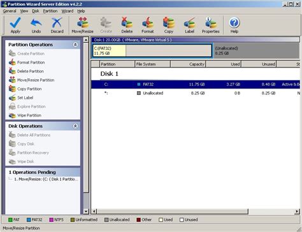
Task: Click the FAT32 blue legend swatch
Action: 29,220
